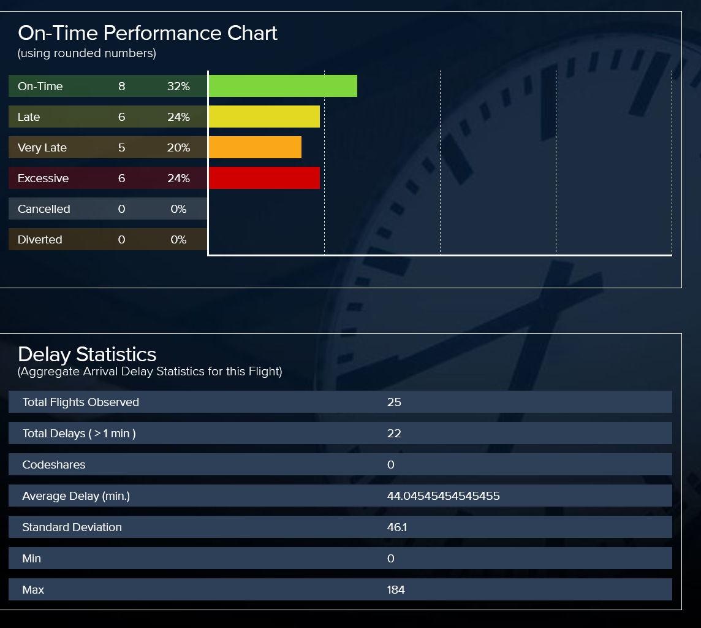
Task: Select the Cancelled row label
Action: [44, 209]
